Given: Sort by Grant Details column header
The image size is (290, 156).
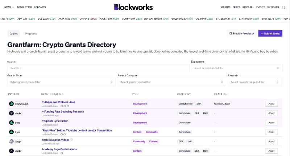Looking at the screenshot, I should 52,94.
